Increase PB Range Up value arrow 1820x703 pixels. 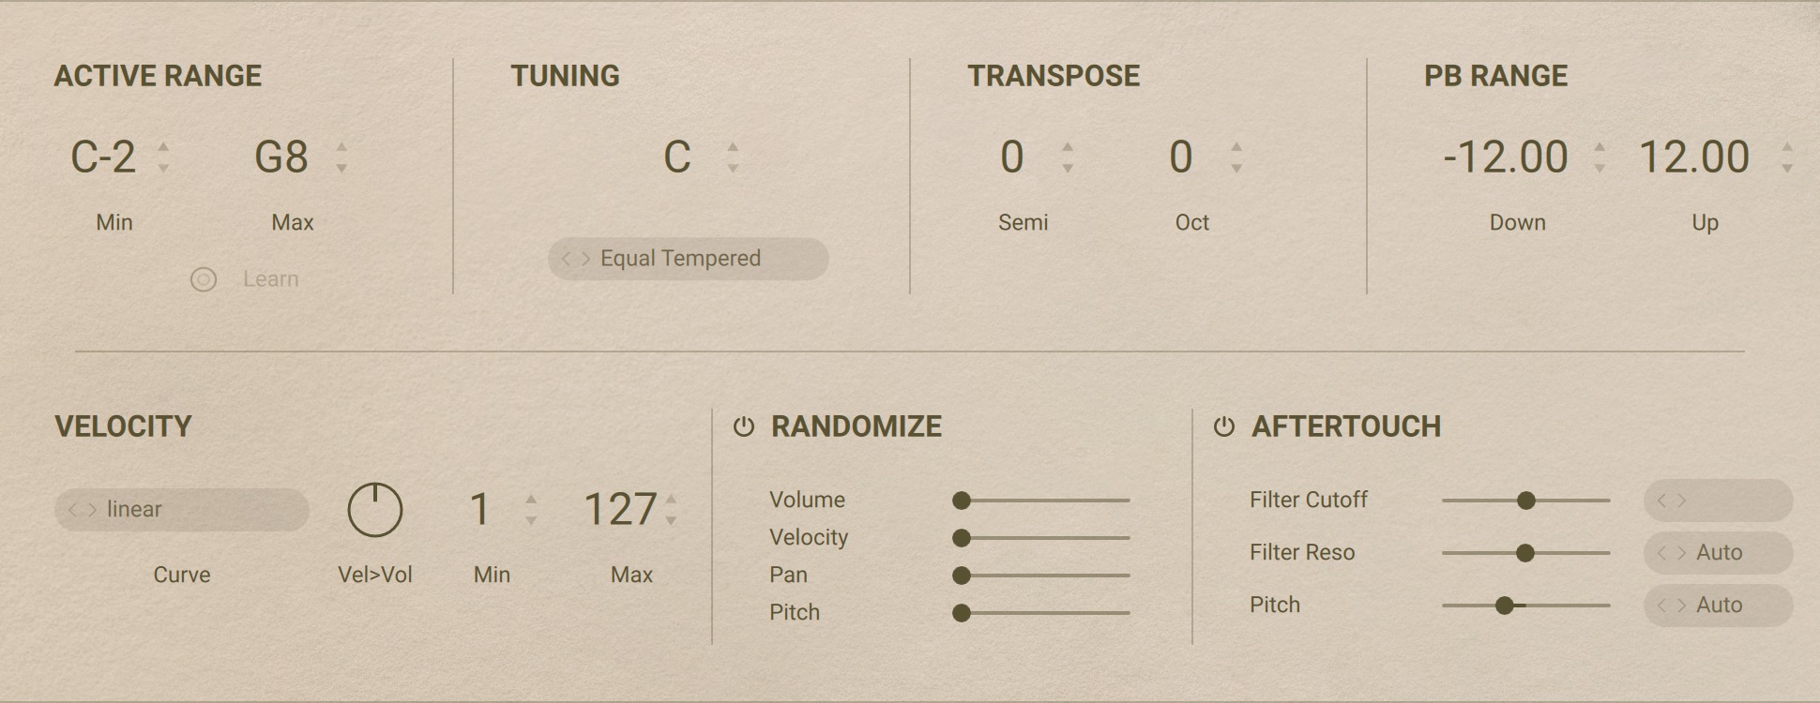[1787, 146]
